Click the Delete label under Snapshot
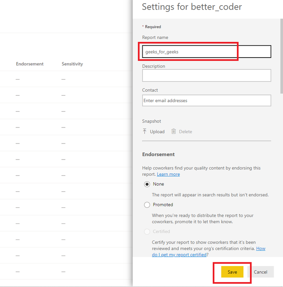This screenshot has width=283, height=287. 186,132
